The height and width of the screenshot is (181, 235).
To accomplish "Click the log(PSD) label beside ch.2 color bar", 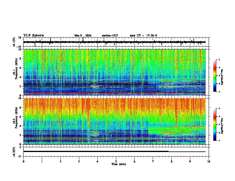I will 222,126.
